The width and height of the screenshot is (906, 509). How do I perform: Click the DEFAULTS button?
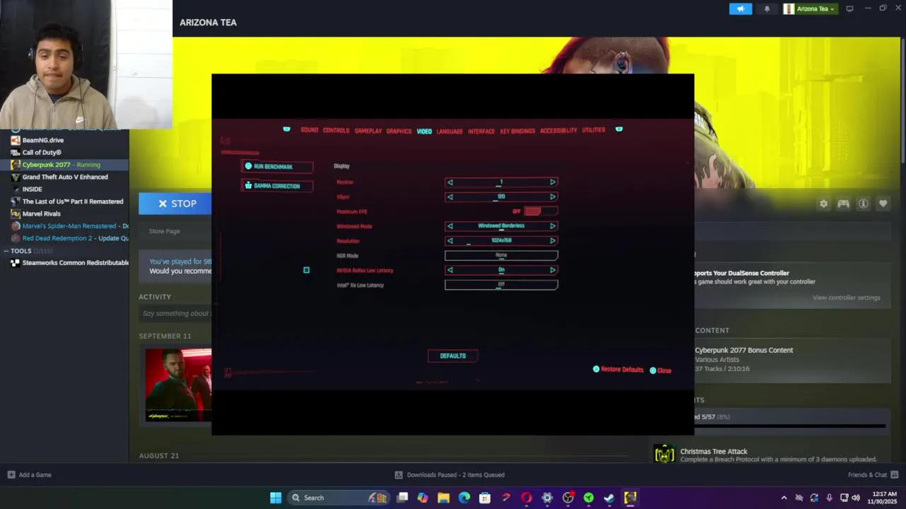tap(453, 356)
